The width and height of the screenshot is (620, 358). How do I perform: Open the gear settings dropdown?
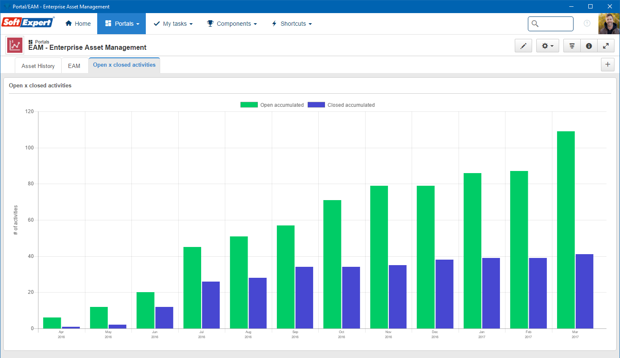[x=548, y=46]
